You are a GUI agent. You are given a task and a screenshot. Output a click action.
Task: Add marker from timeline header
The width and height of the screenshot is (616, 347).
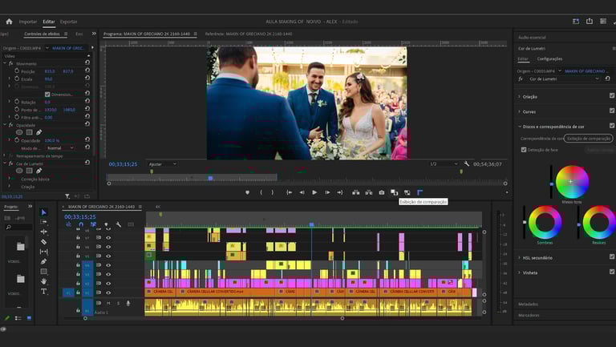106,224
